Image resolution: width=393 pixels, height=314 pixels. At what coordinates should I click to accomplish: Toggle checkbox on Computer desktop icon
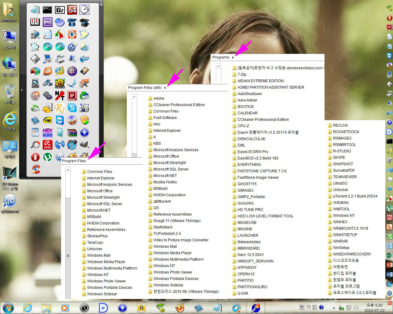coord(4,31)
